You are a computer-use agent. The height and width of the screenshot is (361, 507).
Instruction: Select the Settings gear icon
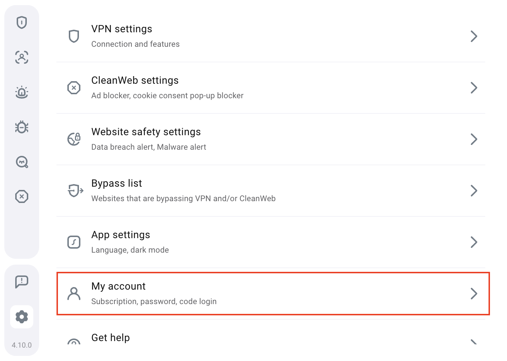22,317
